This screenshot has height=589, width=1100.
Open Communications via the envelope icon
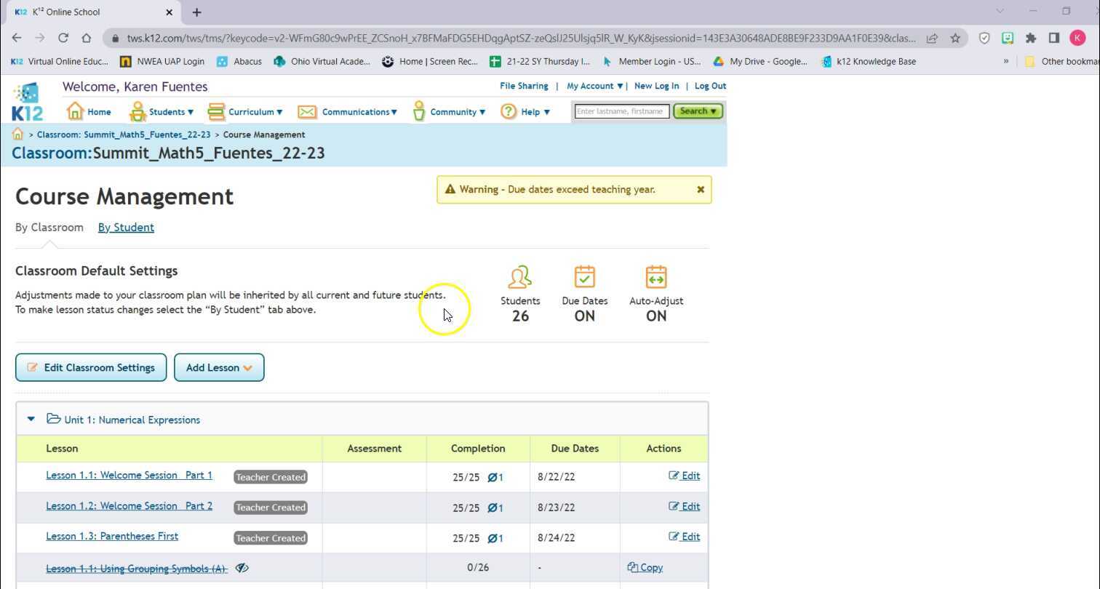[x=306, y=111]
